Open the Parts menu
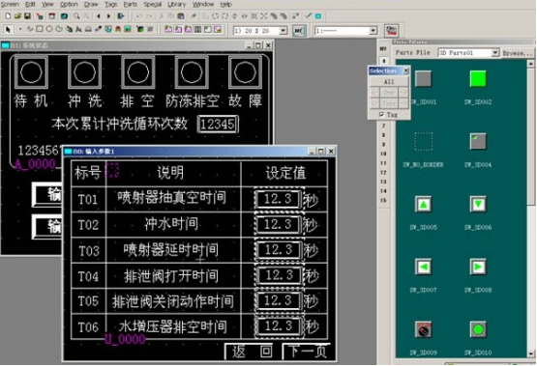This screenshot has height=366, width=537. (x=131, y=4)
